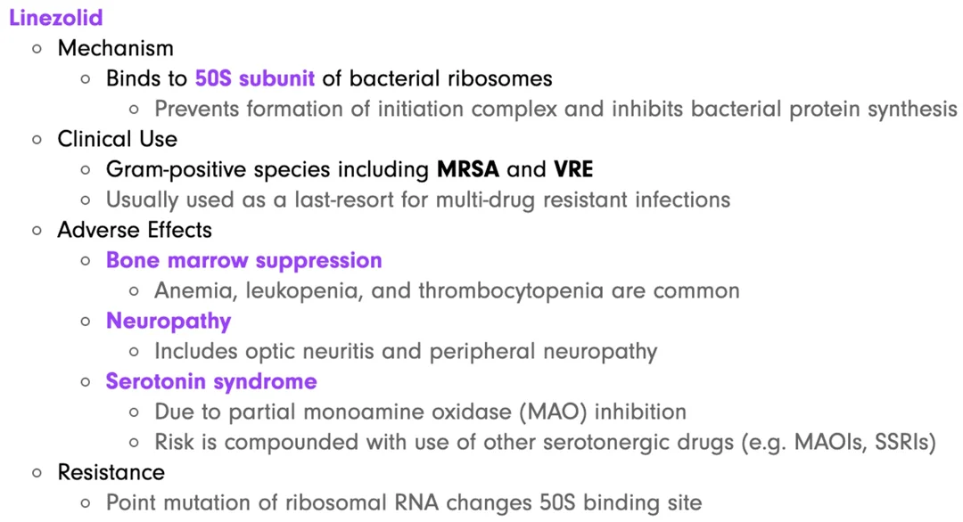Click the line mentioning MAOIs and SSRIs
Viewport: 963px width, 522px height.
(x=545, y=442)
